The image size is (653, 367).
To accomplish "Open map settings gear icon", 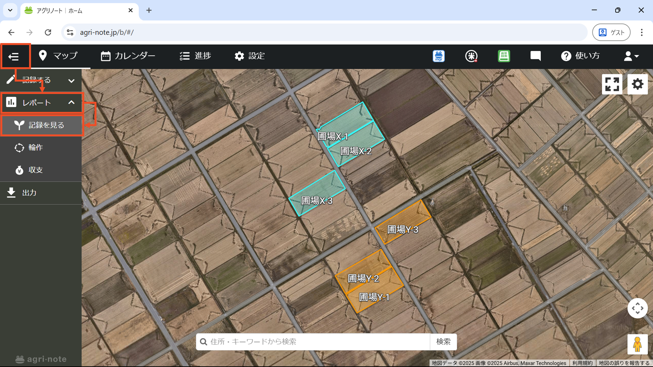I will click(x=637, y=84).
